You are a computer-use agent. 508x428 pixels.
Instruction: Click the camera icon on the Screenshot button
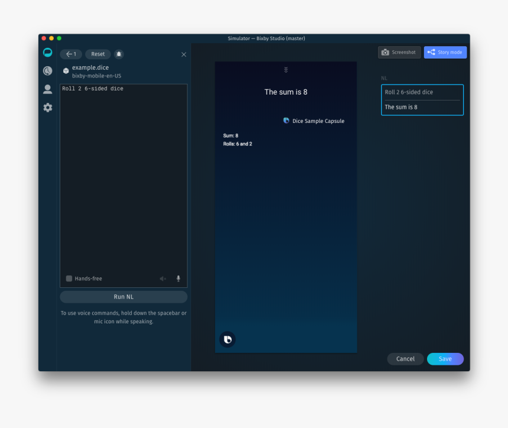pyautogui.click(x=385, y=52)
